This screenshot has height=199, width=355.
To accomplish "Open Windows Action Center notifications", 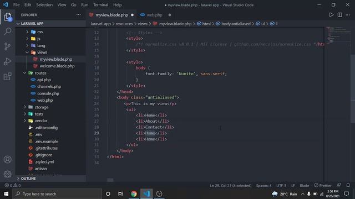I will click(x=346, y=194).
